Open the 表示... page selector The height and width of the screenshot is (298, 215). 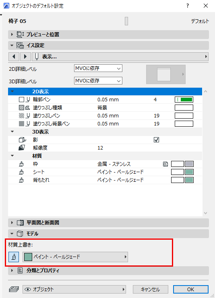coord(120,57)
